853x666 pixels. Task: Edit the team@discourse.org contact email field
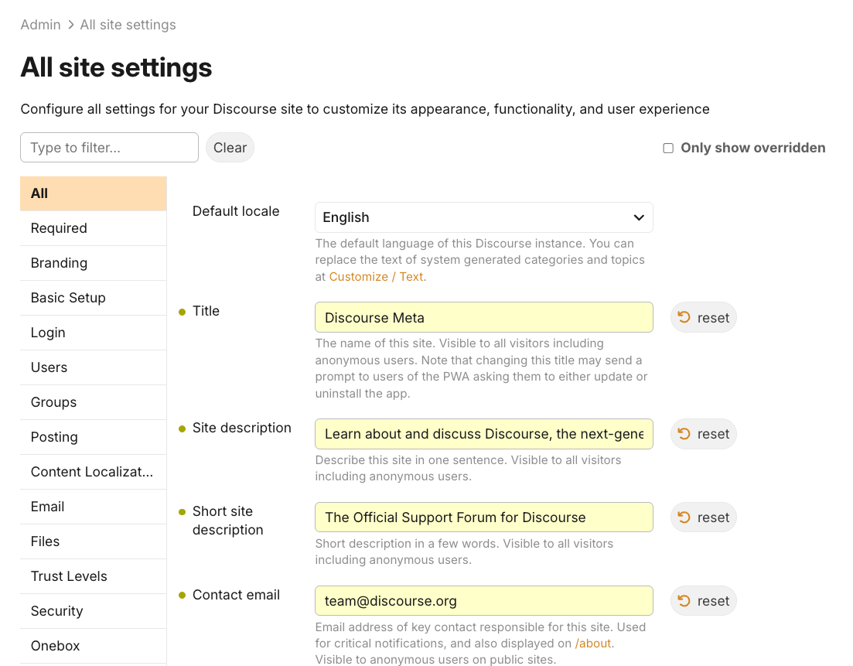coord(483,601)
